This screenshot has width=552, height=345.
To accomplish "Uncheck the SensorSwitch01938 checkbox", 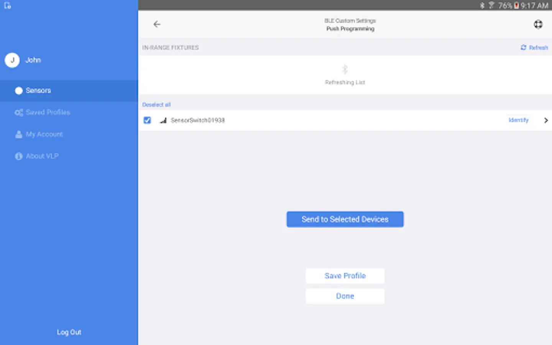I will click(x=147, y=120).
